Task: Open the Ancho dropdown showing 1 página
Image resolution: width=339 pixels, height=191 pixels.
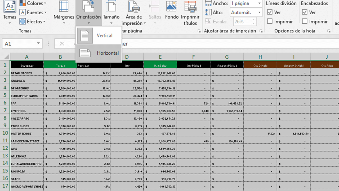Action: (259, 3)
